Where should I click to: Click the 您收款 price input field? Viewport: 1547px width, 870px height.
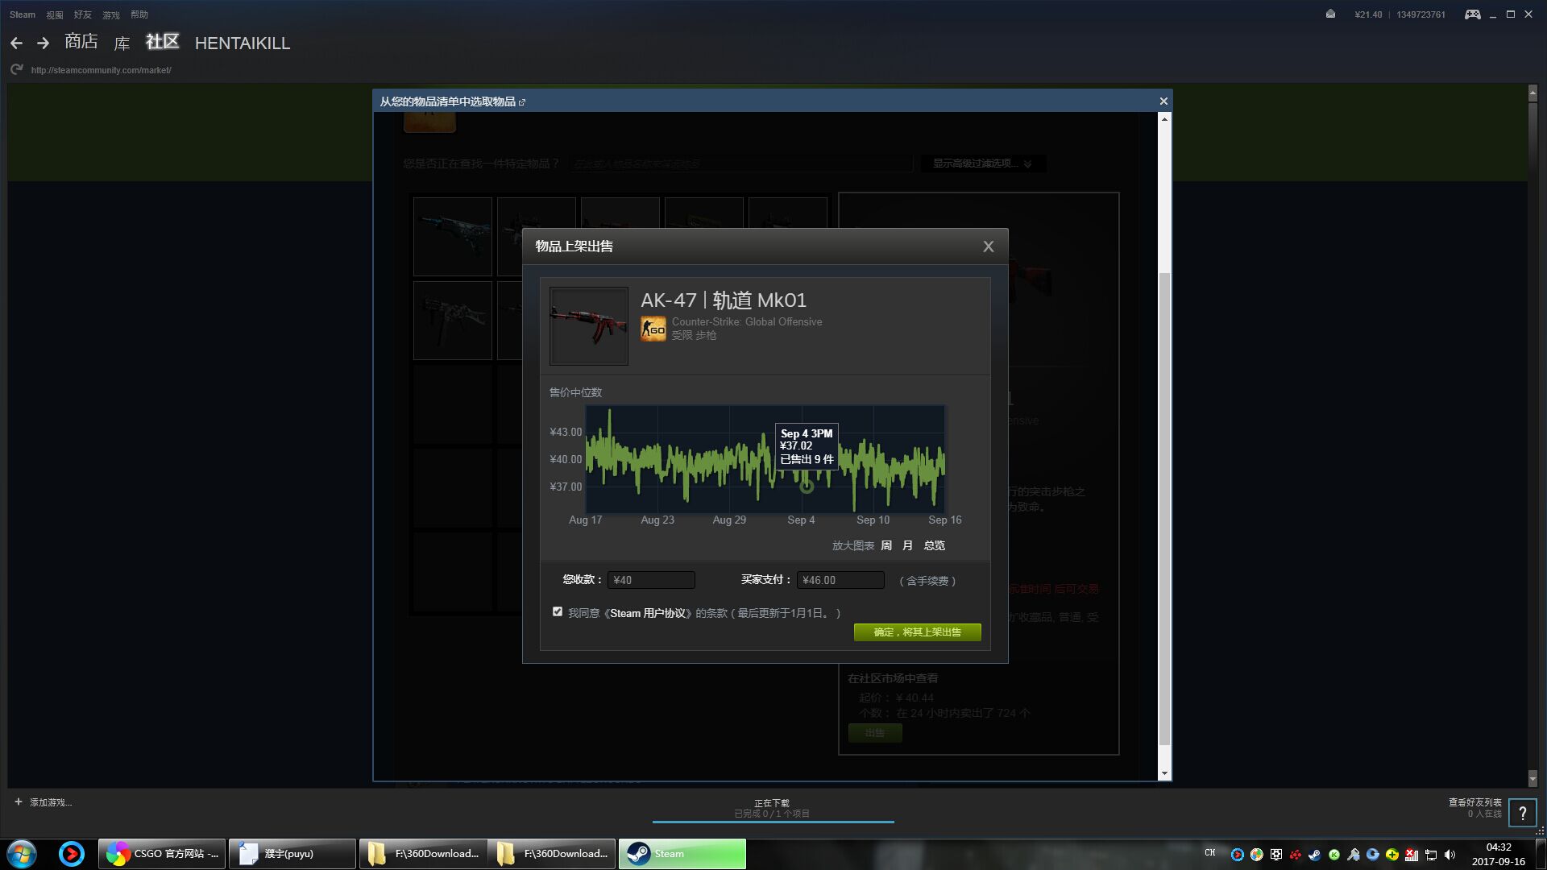point(649,579)
